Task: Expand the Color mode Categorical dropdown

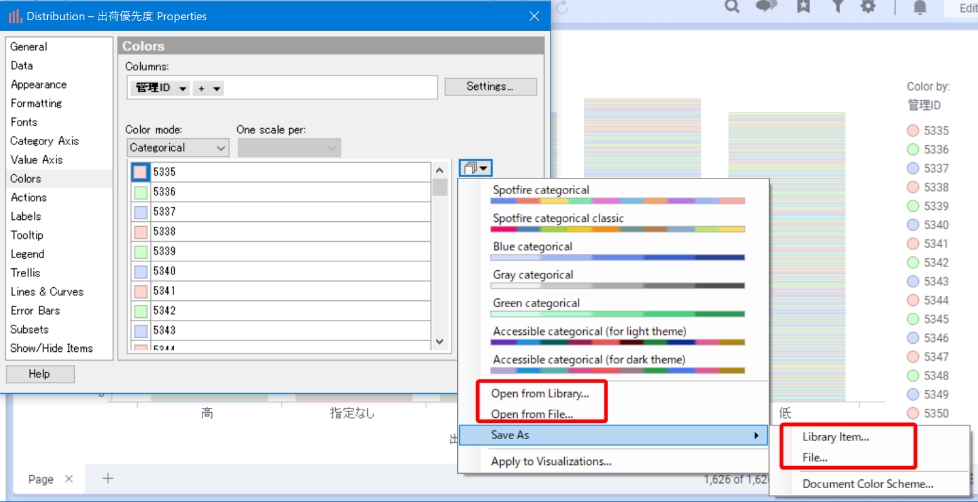Action: tap(177, 148)
